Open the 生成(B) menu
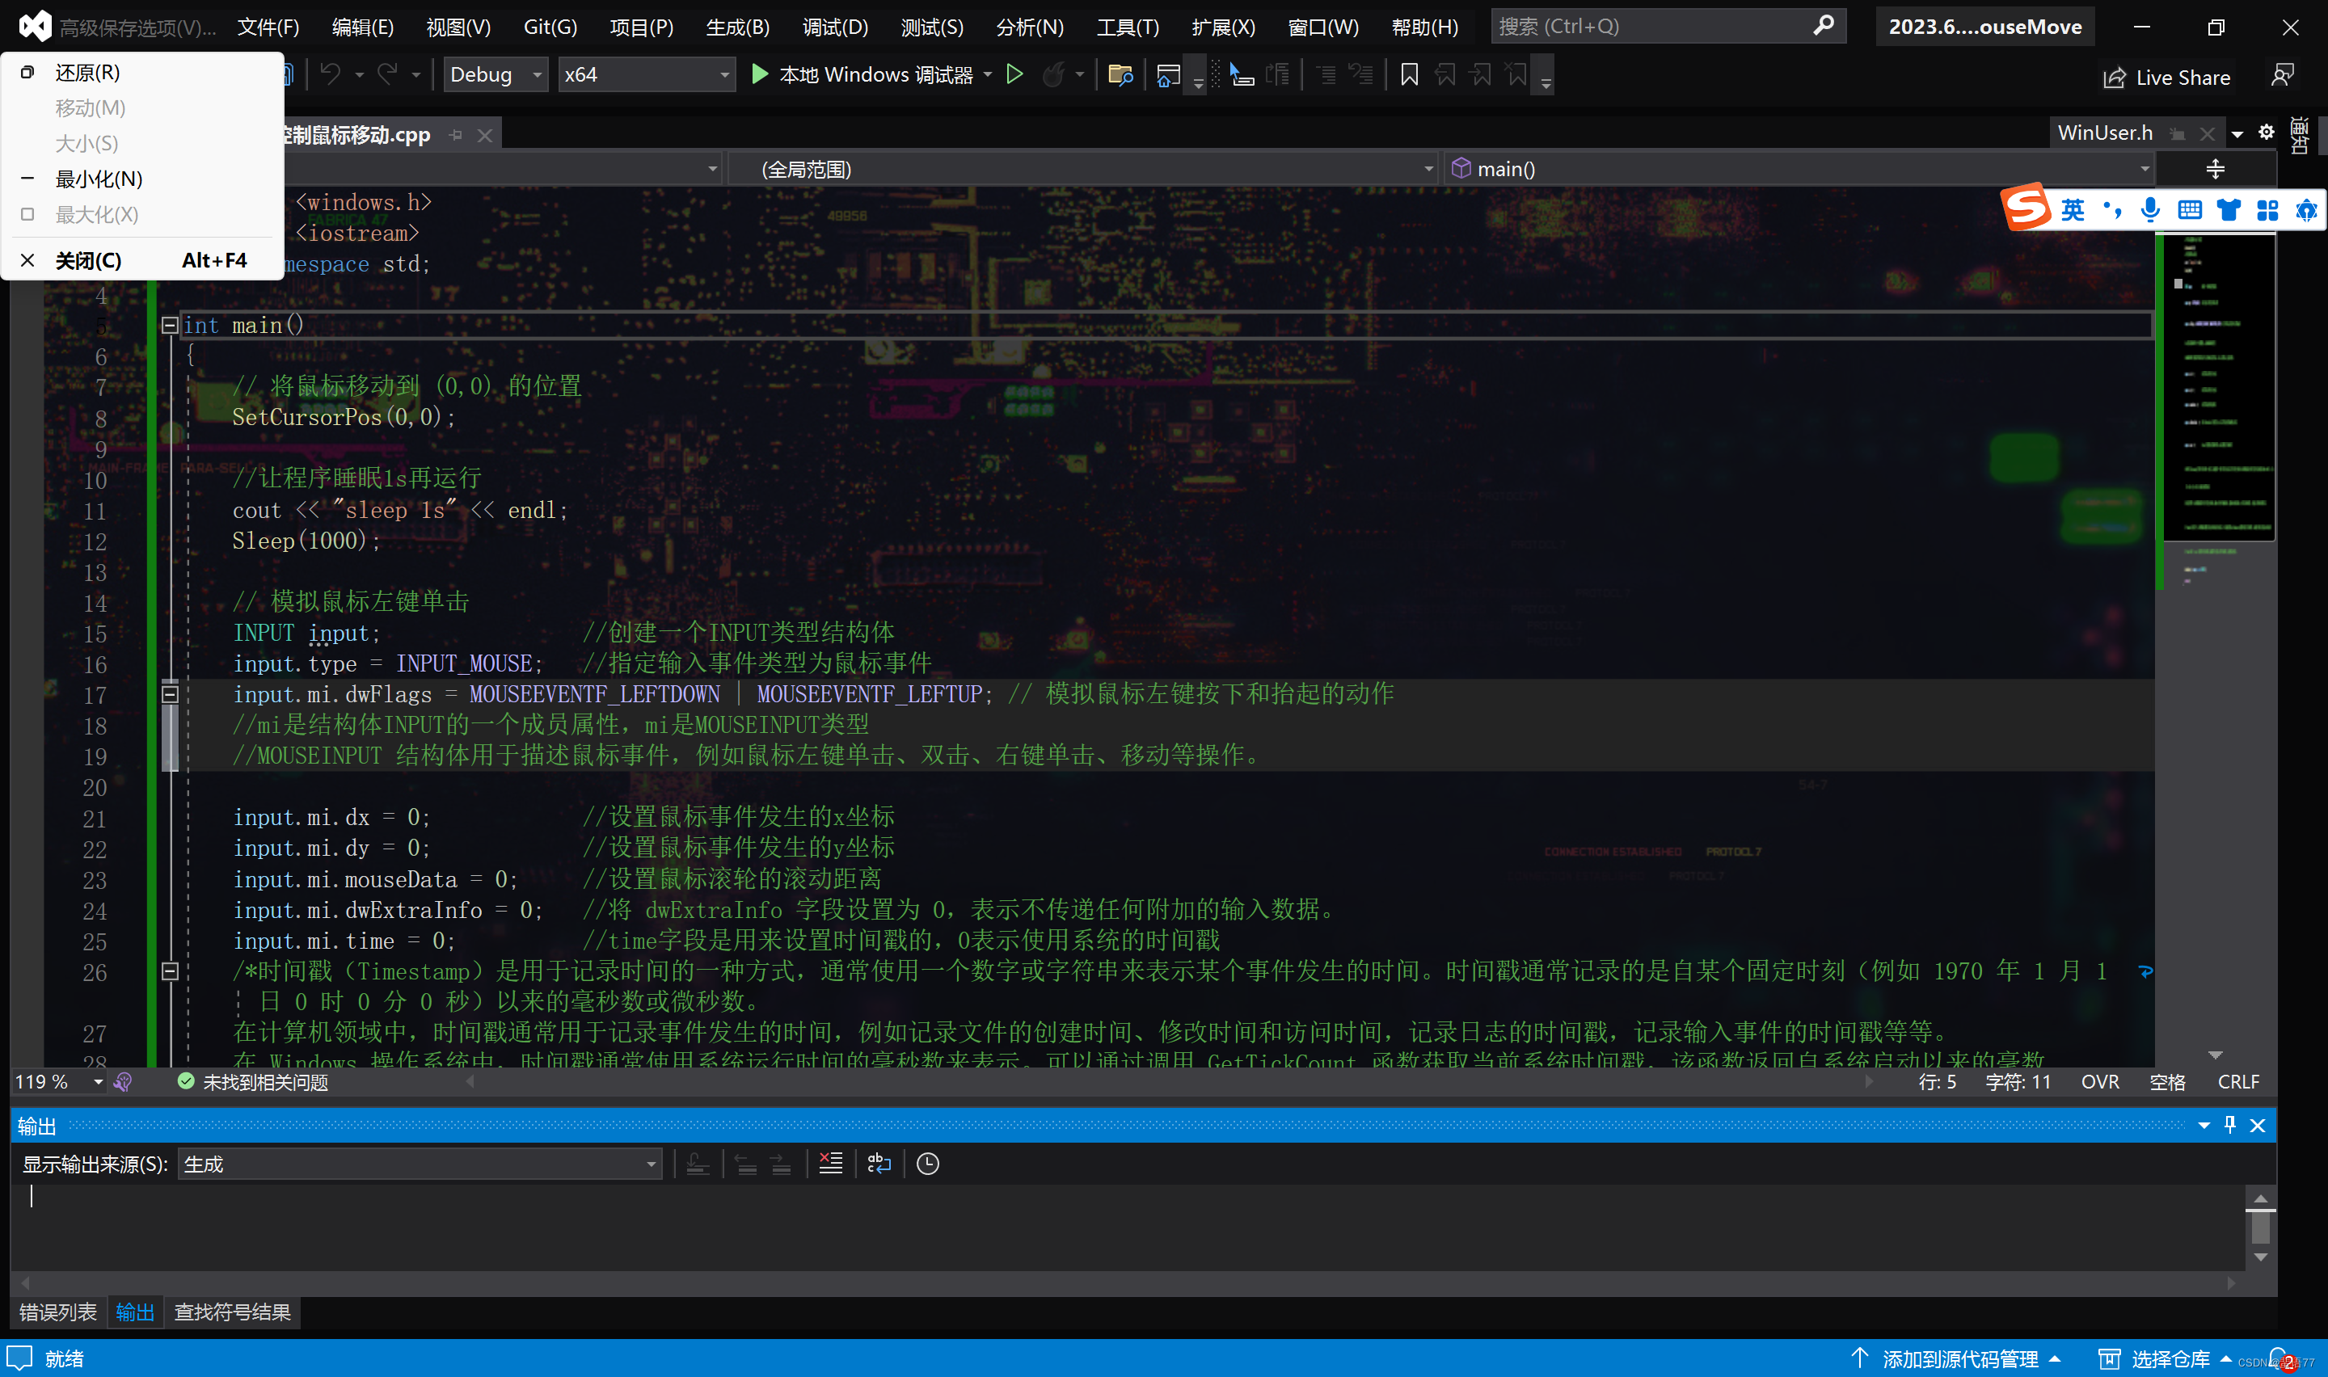The image size is (2328, 1377). click(738, 27)
